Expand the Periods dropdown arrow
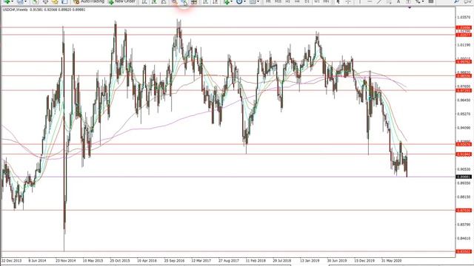 [x=244, y=1]
